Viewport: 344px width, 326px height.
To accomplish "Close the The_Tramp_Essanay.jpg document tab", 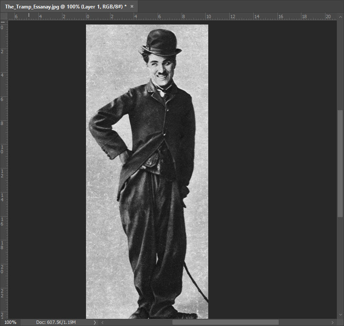I will click(132, 6).
